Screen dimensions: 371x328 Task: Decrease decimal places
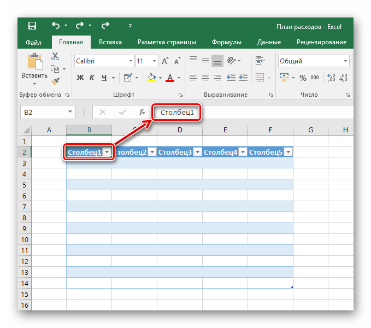pos(343,78)
